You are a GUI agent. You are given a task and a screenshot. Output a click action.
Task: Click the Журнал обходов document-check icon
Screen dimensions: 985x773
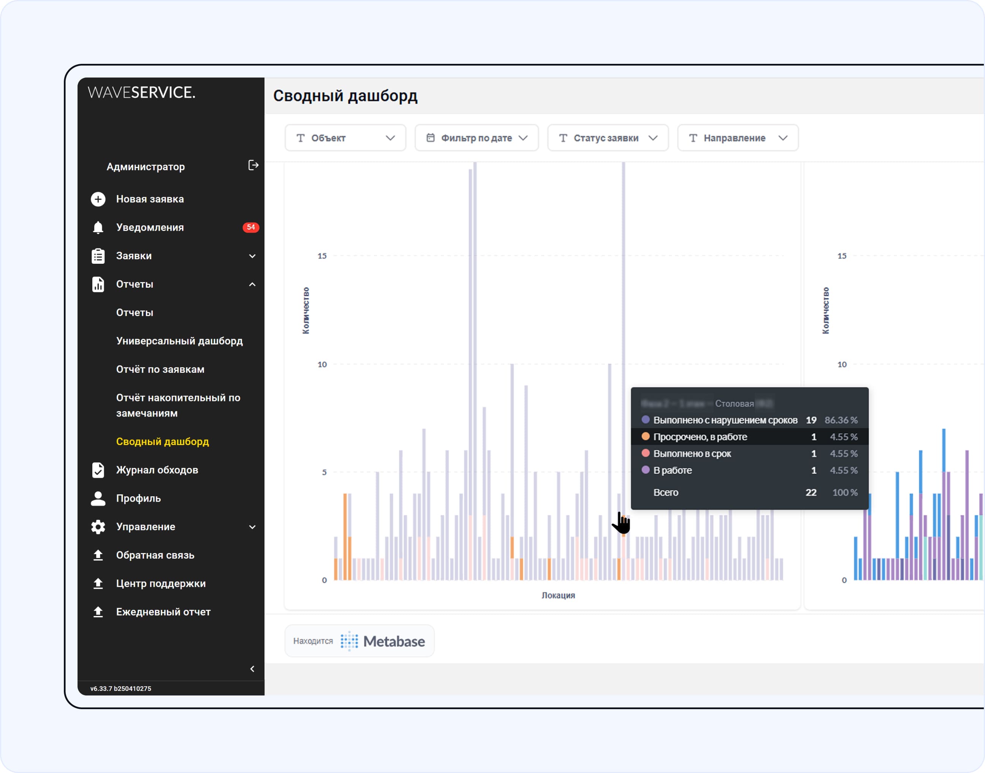(98, 470)
